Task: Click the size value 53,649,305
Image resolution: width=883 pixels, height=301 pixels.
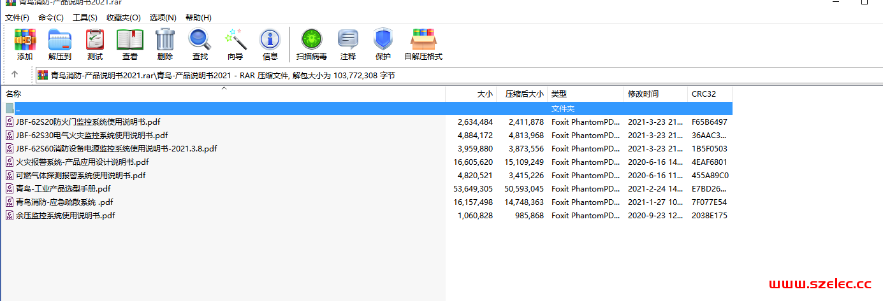Action: coord(472,188)
